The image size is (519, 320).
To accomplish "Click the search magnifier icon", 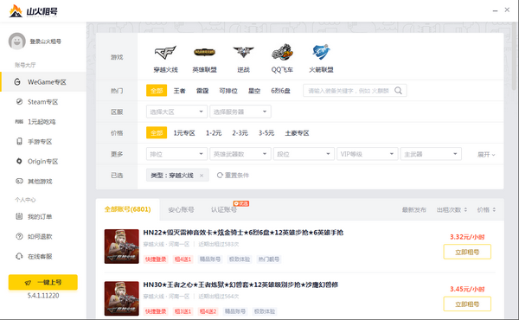I will (398, 91).
